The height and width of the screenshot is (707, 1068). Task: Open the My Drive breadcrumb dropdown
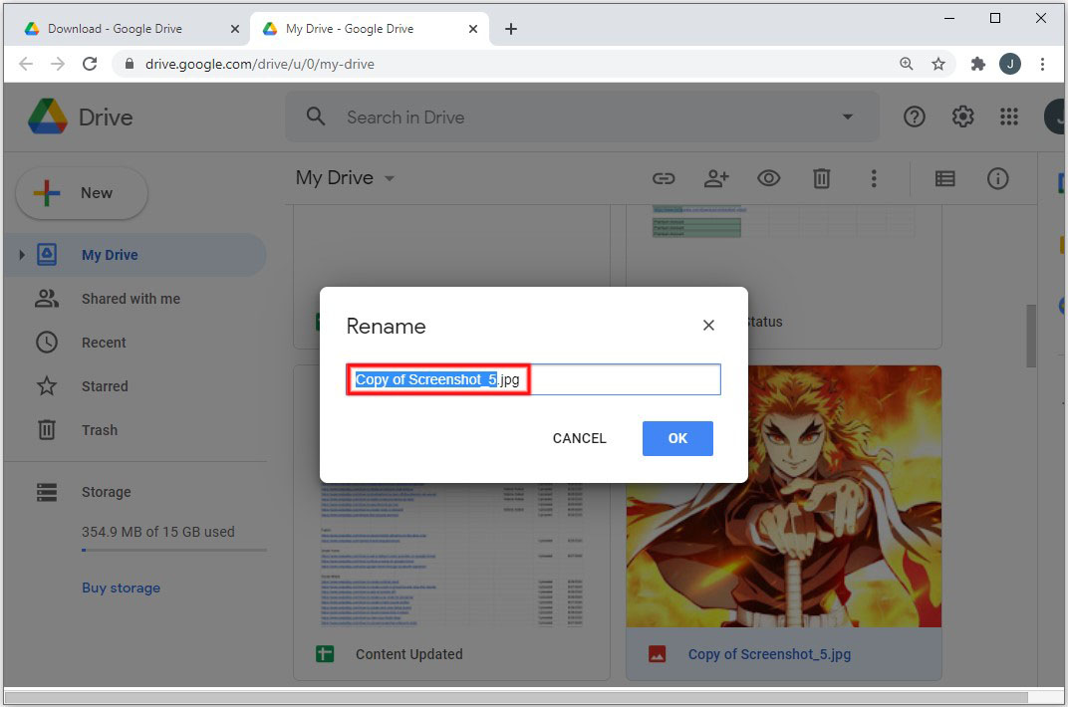[x=389, y=178]
